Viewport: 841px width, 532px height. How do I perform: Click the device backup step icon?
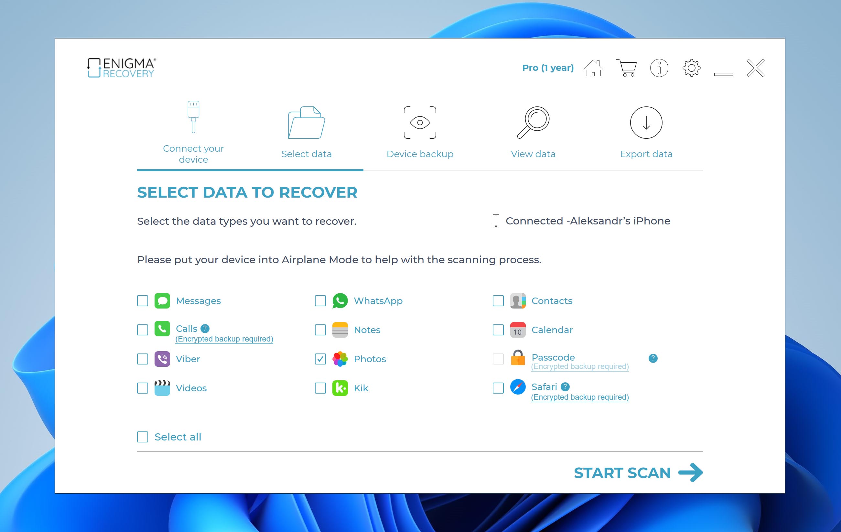(x=420, y=122)
